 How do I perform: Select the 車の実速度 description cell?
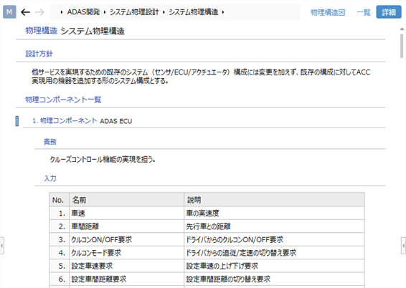pos(274,213)
